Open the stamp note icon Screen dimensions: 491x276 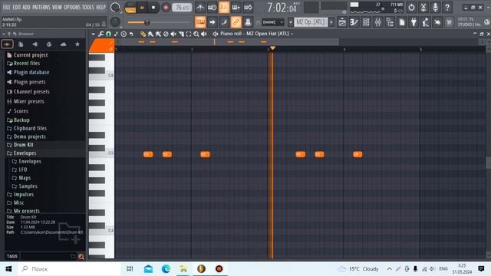[116, 34]
